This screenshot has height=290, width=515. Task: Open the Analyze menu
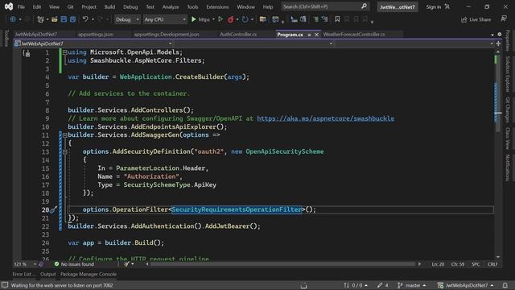click(x=171, y=6)
